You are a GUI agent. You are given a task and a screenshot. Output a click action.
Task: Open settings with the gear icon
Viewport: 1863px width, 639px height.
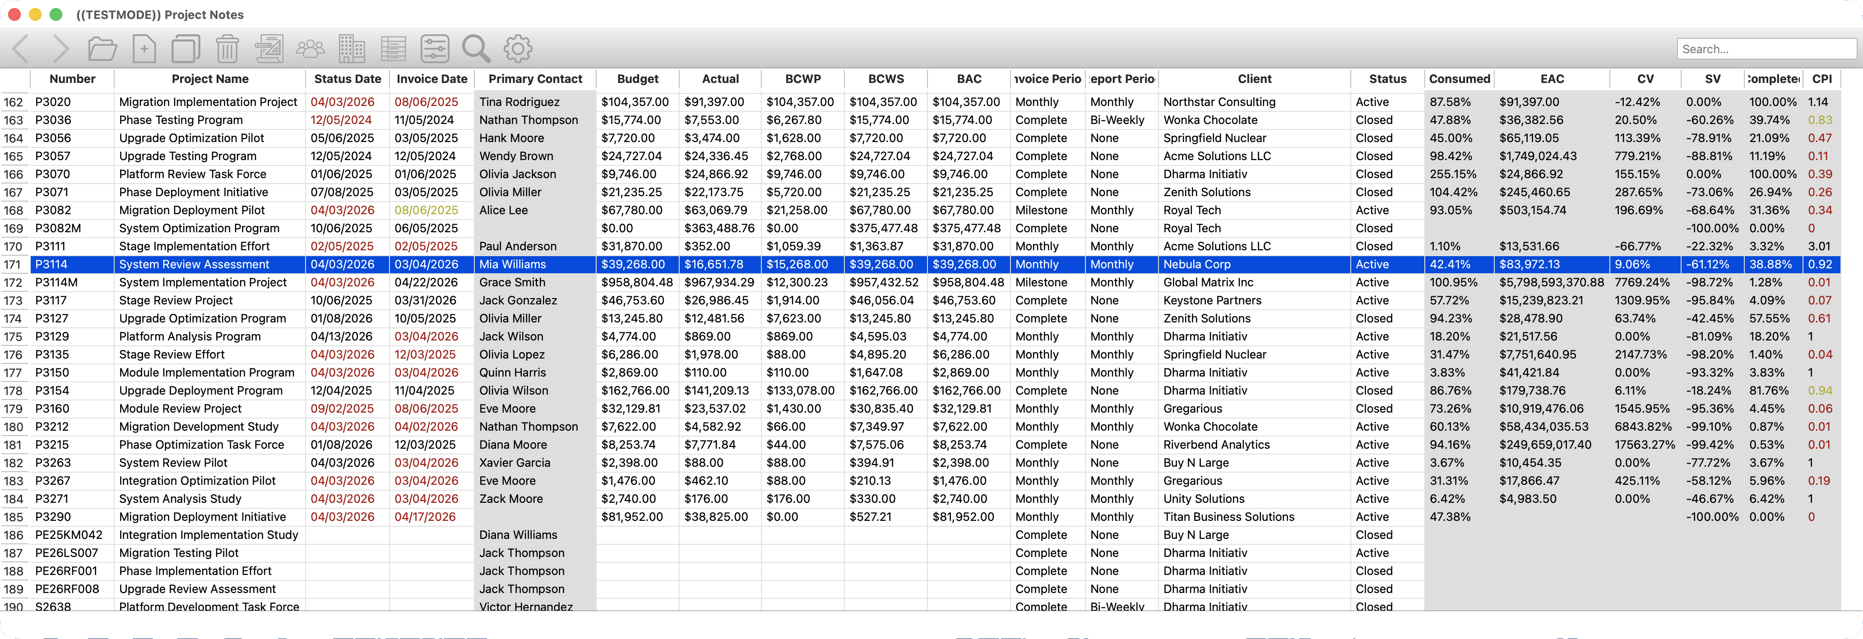[518, 49]
